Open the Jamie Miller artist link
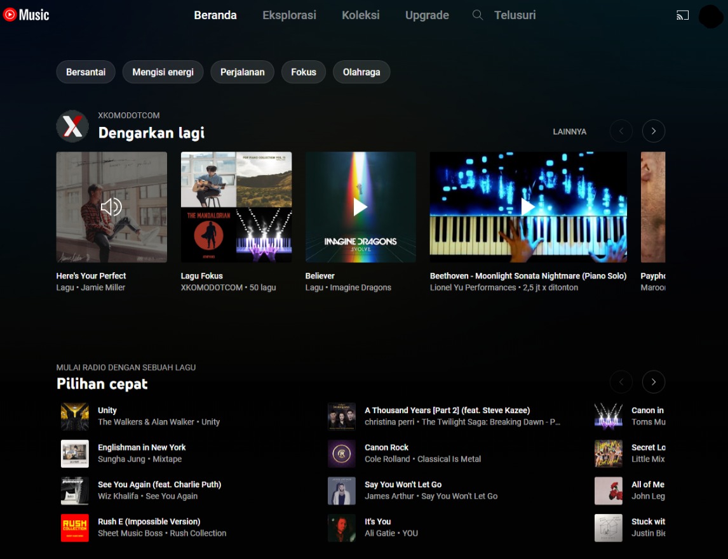The height and width of the screenshot is (559, 728). pyautogui.click(x=103, y=287)
